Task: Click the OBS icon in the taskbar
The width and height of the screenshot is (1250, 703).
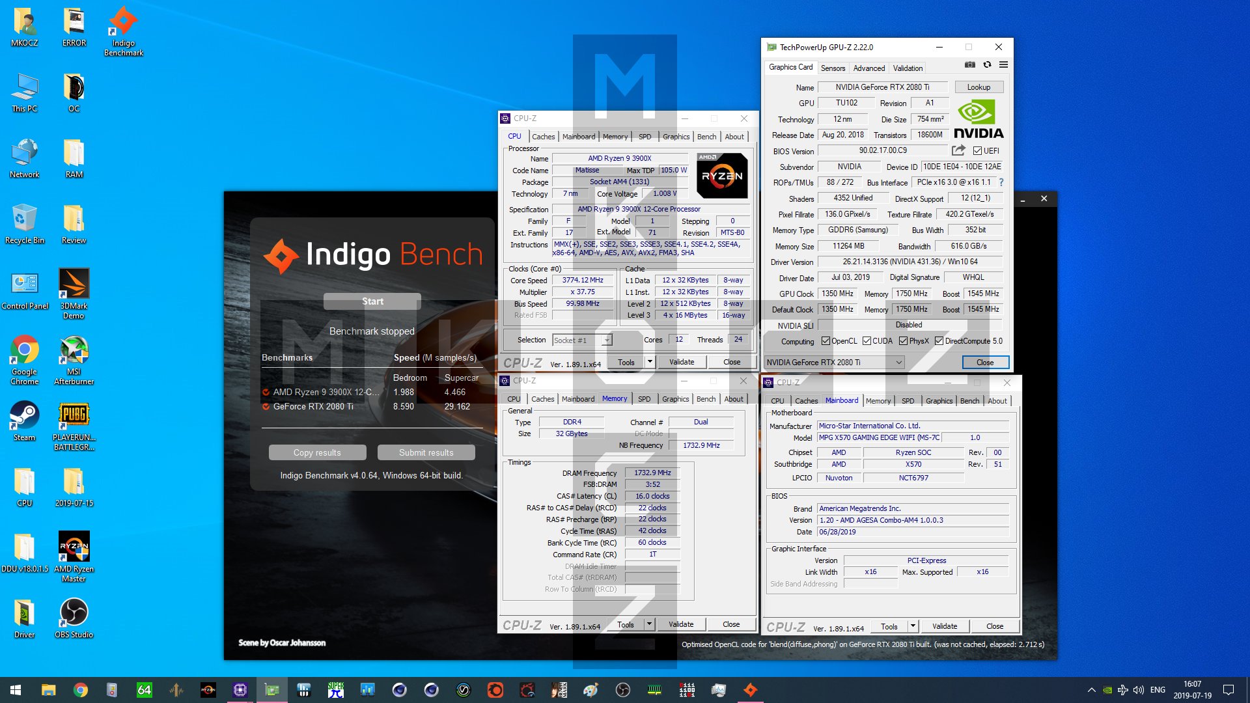Action: (x=623, y=690)
